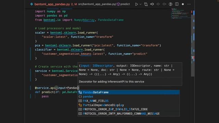Click constant icon beside PAX_NAME_FIELDS
Viewport: 219px width, 123px height.
80,101
